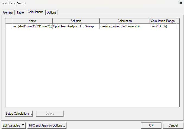Image resolution: width=184 pixels, height=129 pixels.
Task: Switch to the General tab
Action: (8, 12)
